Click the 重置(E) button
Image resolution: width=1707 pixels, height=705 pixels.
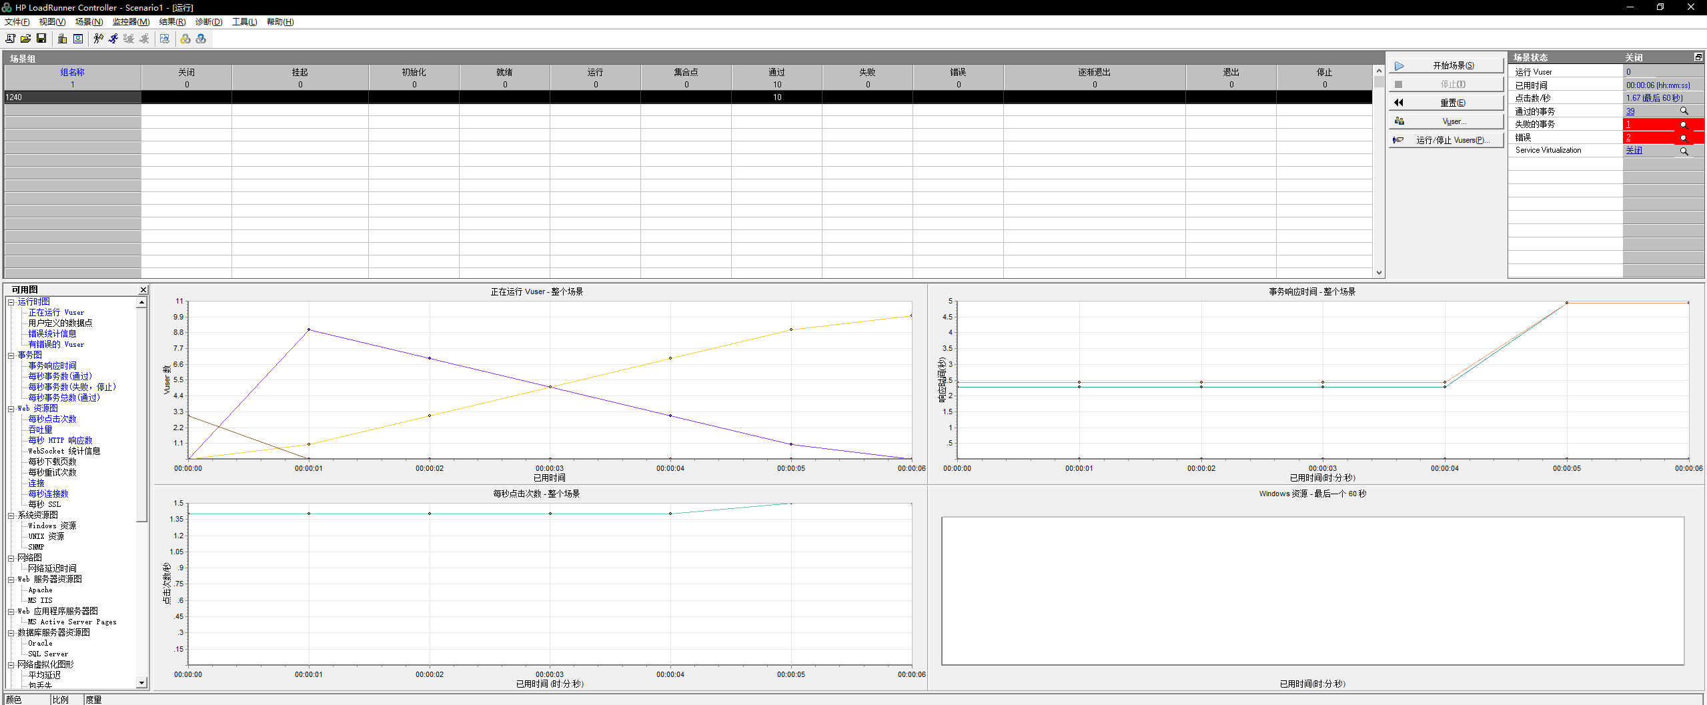(1446, 103)
